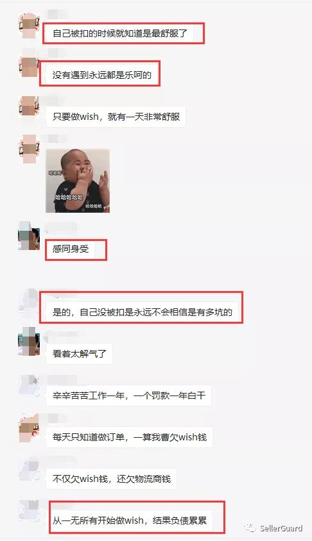Image resolution: width=312 pixels, height=541 pixels.
Task: Select the '感同身受' message bubble
Action: pyautogui.click(x=71, y=249)
